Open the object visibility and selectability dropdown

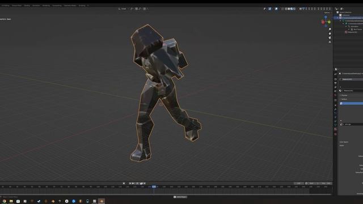(265, 9)
